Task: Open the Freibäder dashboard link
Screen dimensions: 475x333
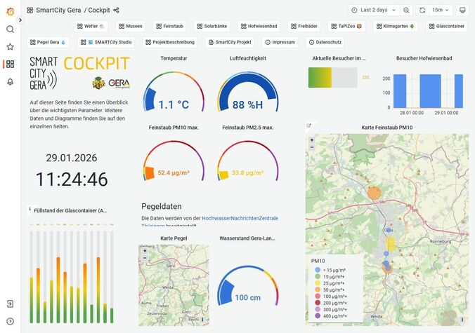Action: 304,27
